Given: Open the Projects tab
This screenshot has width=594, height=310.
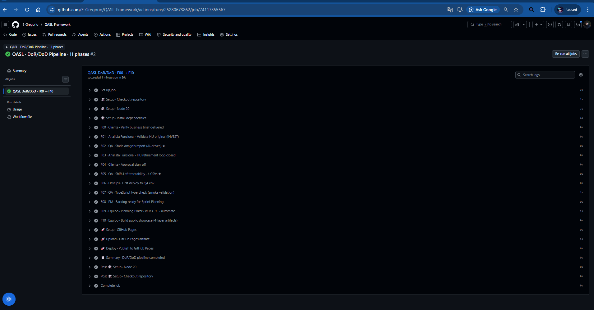Looking at the screenshot, I should coord(125,34).
